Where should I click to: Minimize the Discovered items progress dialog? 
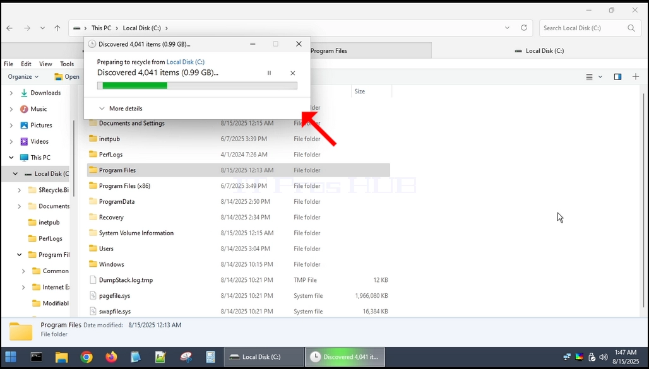[253, 44]
